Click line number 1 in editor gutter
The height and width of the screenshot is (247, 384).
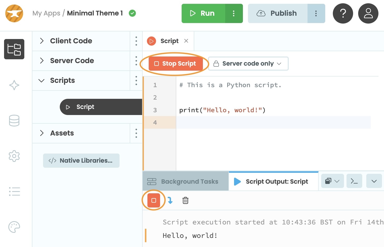(155, 85)
